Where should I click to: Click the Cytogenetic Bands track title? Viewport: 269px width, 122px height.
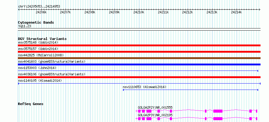[x=36, y=22]
